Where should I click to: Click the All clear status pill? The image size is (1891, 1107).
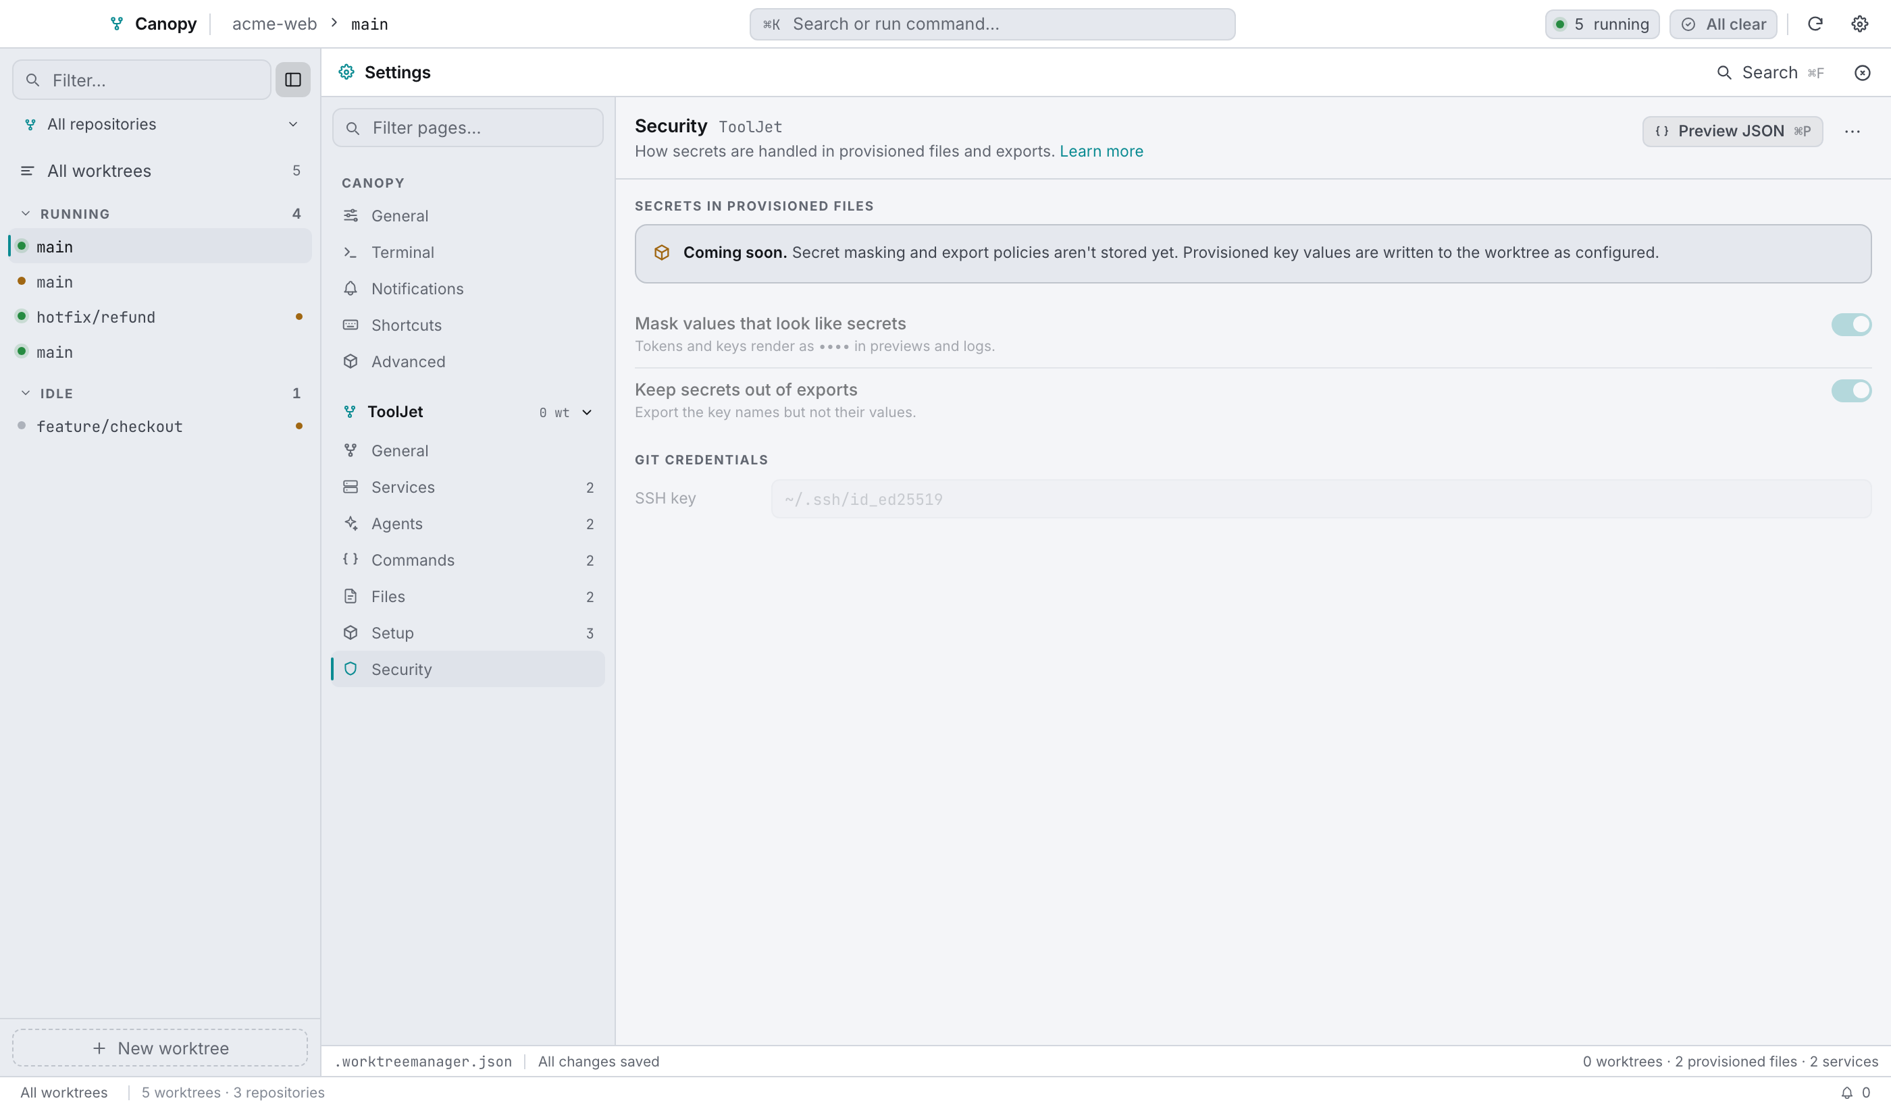[1723, 24]
